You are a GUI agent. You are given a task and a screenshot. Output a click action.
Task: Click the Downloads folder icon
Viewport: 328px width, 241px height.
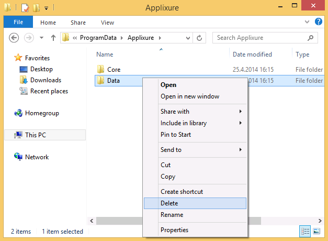tap(24, 80)
